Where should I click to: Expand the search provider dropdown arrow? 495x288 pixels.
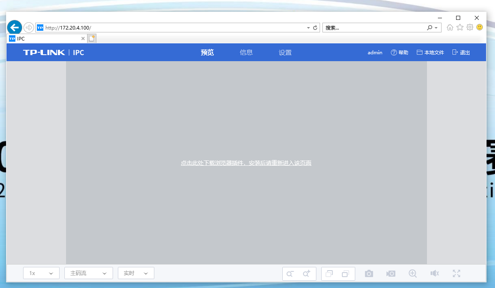click(436, 28)
